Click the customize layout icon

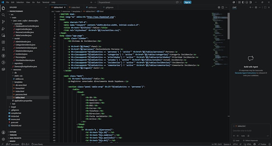pos(239,2)
